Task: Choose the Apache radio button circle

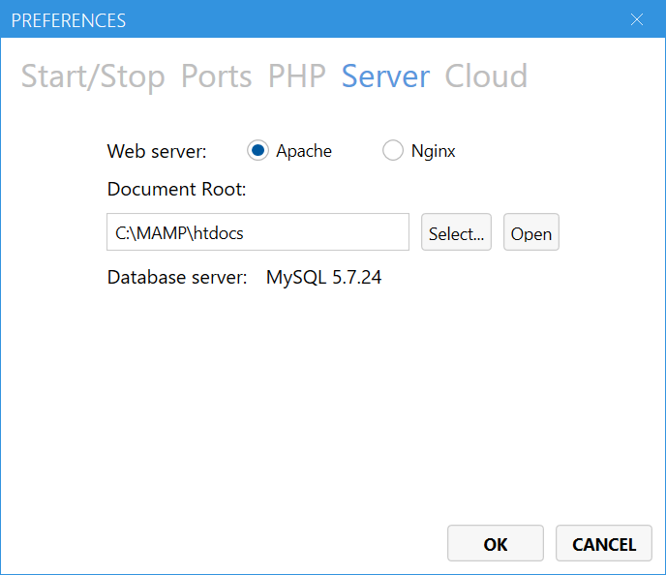Action: tap(257, 150)
